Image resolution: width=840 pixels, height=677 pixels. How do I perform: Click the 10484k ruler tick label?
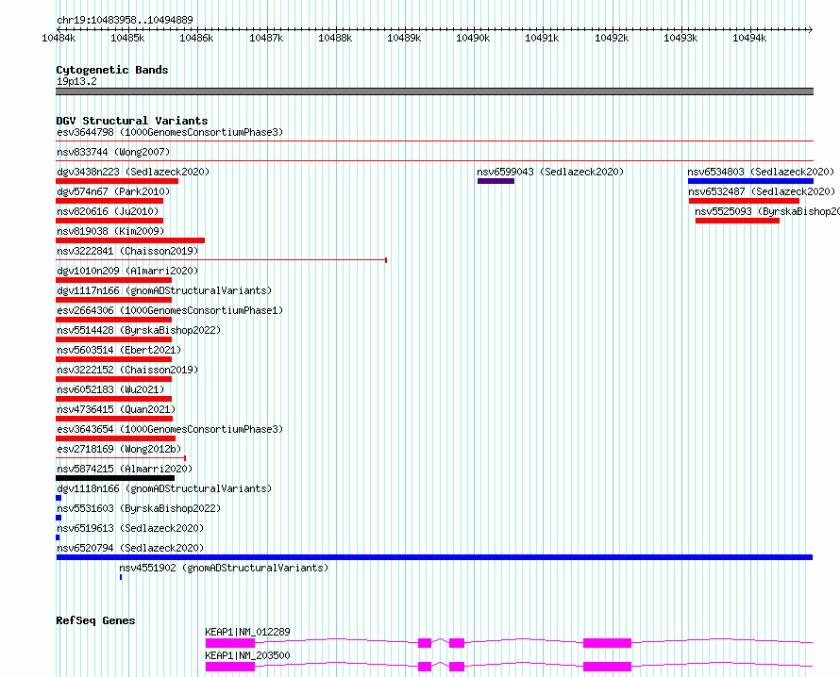click(x=59, y=38)
